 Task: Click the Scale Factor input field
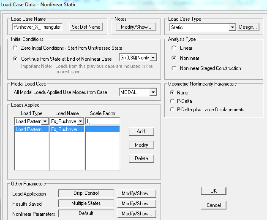click(x=103, y=121)
